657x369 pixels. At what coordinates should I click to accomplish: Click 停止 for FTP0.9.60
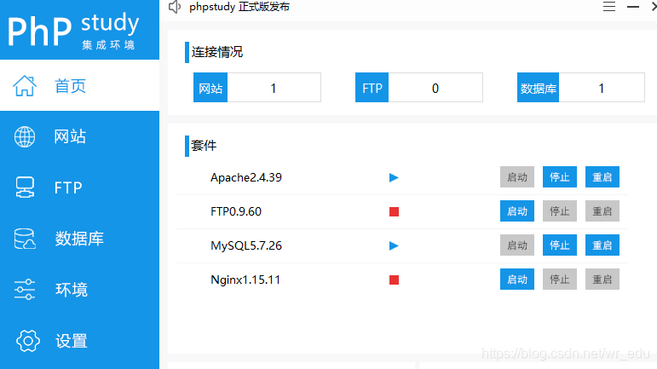point(560,211)
